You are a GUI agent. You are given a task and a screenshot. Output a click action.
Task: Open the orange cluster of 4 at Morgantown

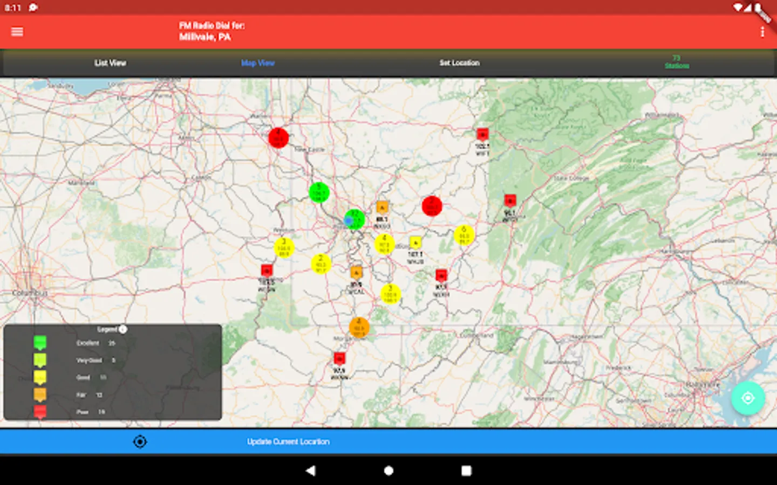pyautogui.click(x=359, y=327)
